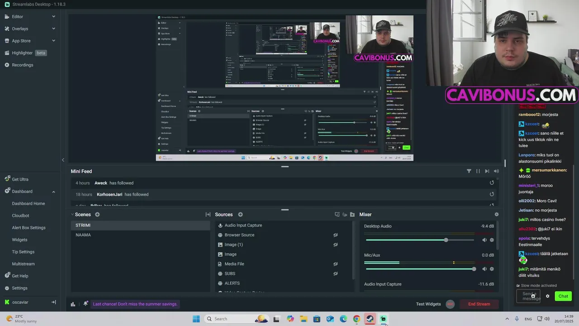The image size is (579, 326).
Task: Expand the Overlays chevron arrow
Action: [x=53, y=29]
